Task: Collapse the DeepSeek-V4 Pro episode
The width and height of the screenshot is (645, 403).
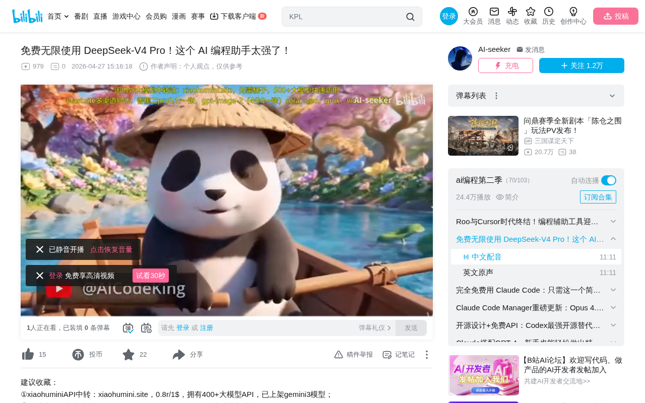Action: pyautogui.click(x=613, y=239)
